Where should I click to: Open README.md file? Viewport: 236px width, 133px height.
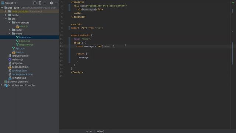19,78
